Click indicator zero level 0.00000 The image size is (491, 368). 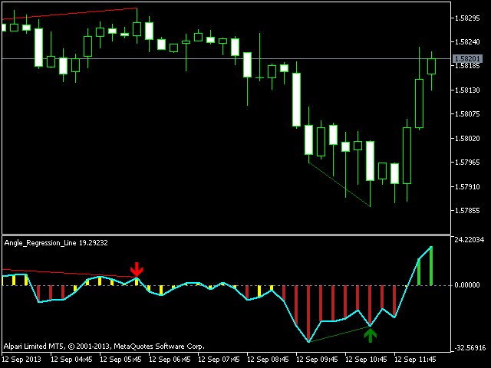[x=467, y=285]
